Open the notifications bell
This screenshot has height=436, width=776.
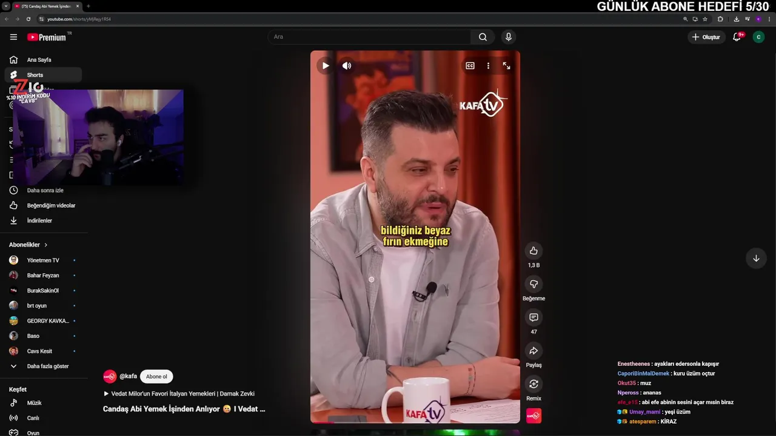point(737,37)
